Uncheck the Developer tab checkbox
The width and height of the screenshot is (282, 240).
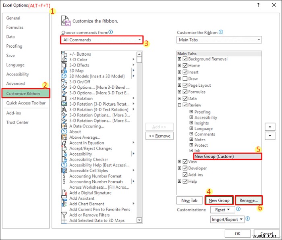(185, 168)
